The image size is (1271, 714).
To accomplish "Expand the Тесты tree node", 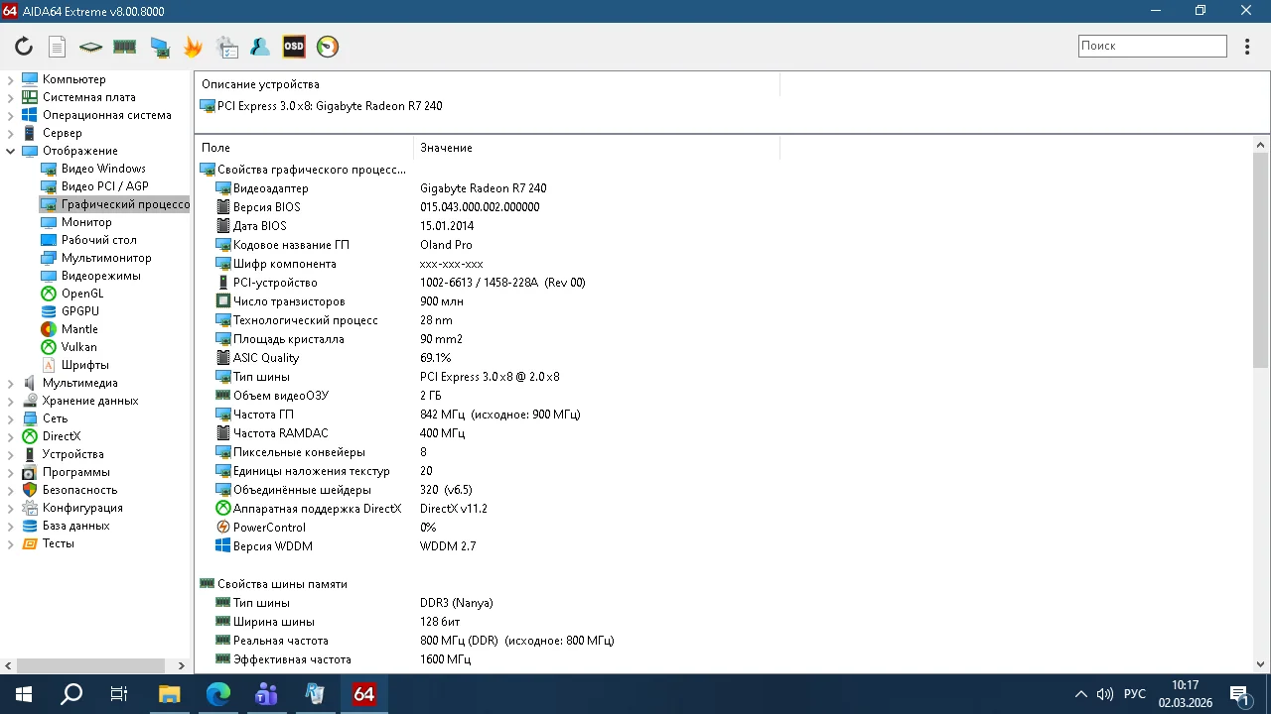I will coord(11,543).
